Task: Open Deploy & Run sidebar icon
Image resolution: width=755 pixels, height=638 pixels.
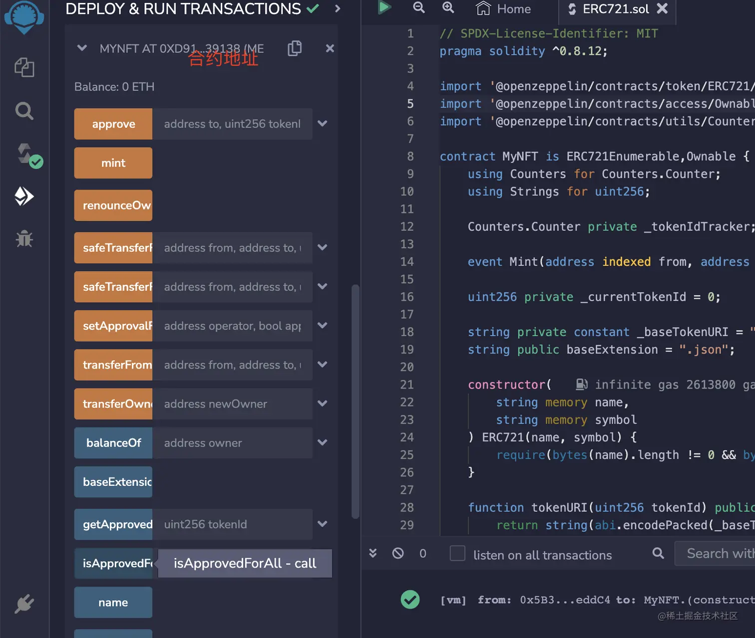Action: point(24,197)
